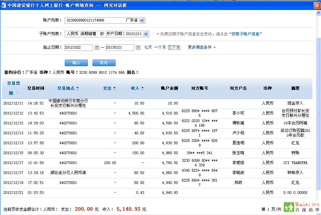Click transaction date 2012/12/21
The image size is (321, 215).
(13, 193)
